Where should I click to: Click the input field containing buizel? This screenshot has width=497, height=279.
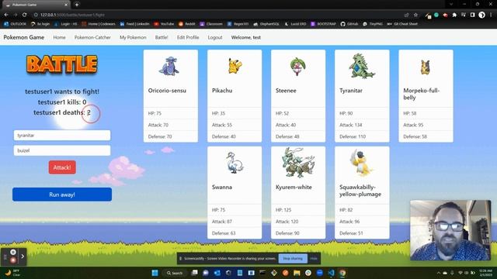[62, 150]
